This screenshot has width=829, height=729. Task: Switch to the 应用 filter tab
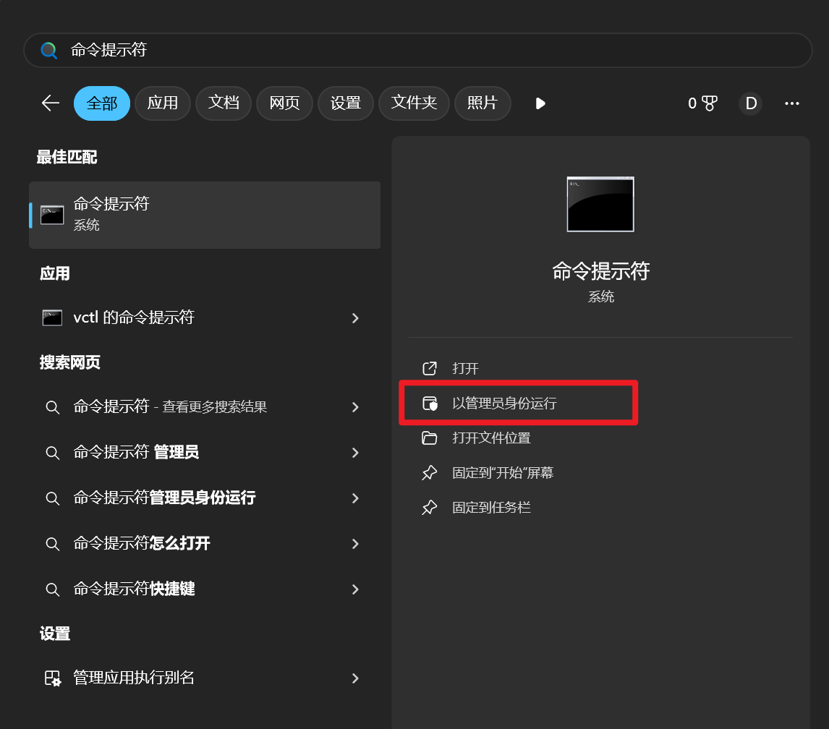pos(162,103)
